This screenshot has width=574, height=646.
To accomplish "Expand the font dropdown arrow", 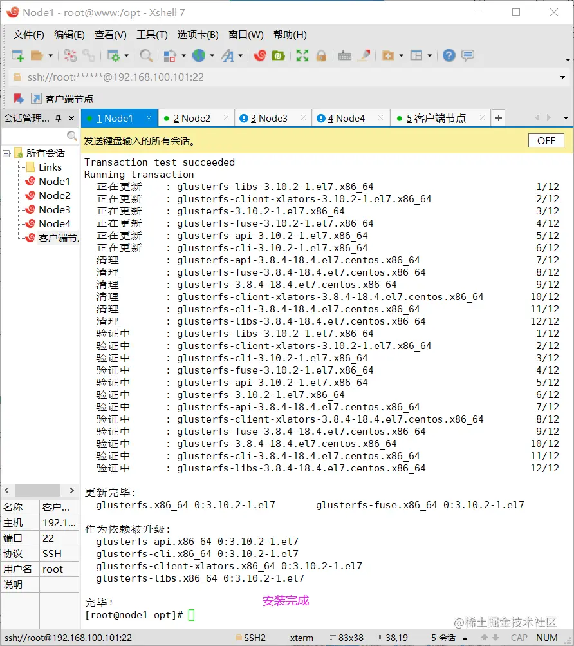I will 241,55.
